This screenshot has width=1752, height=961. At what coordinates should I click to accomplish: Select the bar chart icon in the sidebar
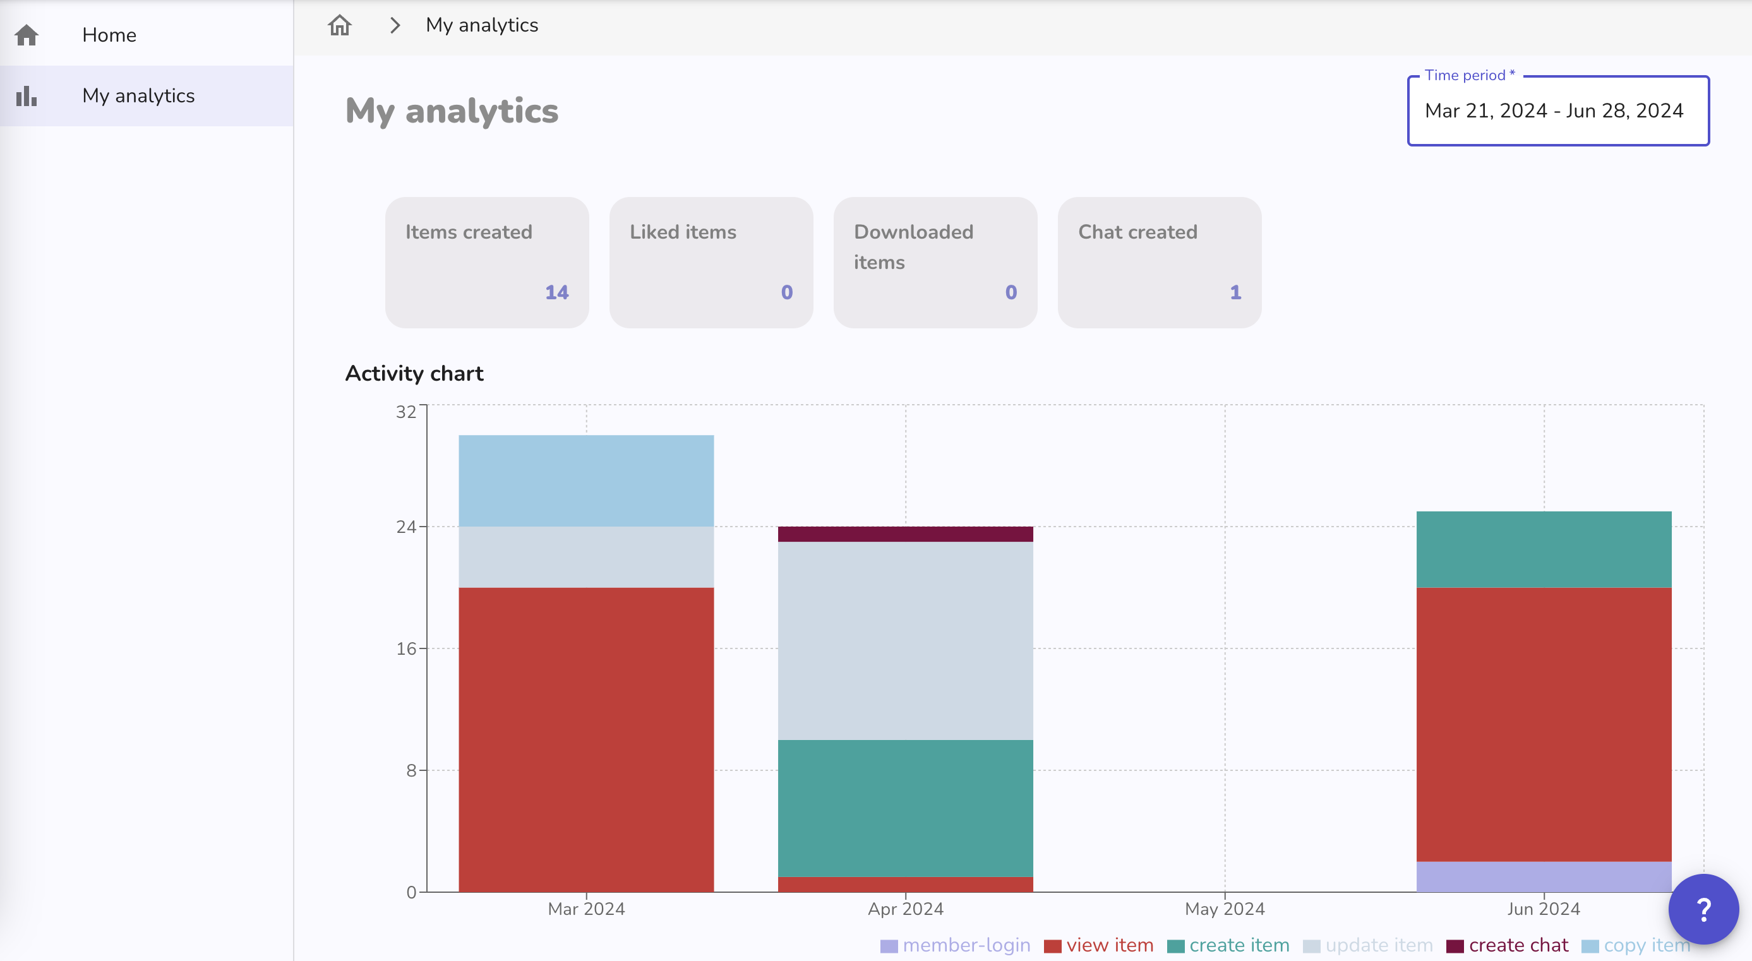[x=25, y=96]
